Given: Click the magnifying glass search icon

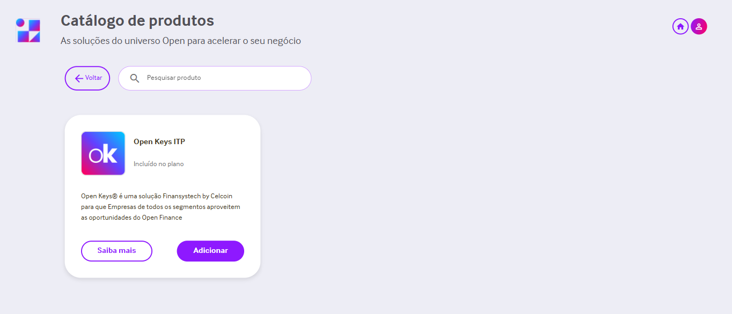Looking at the screenshot, I should [135, 78].
